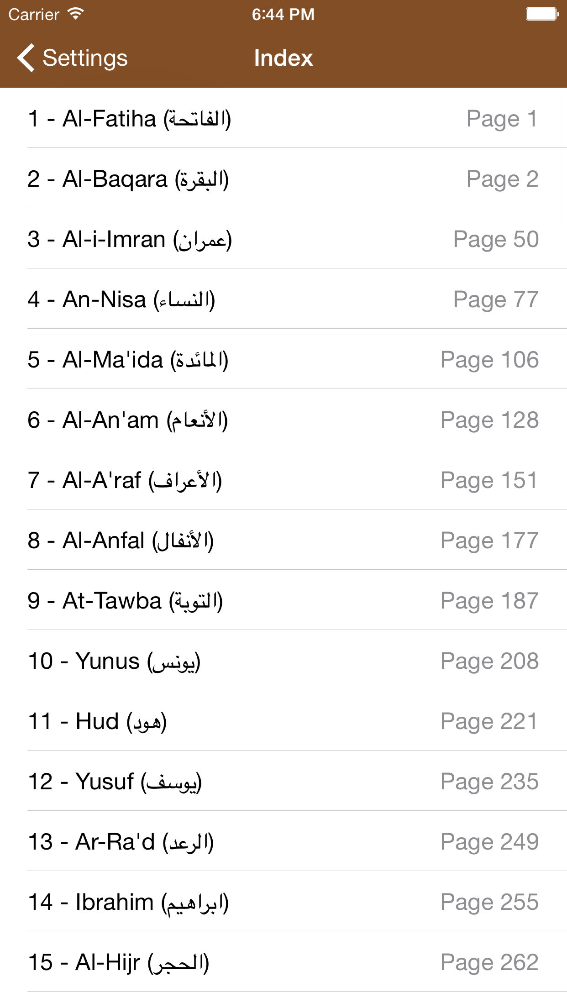This screenshot has height=1008, width=567.
Task: Select surah 14 Ibrahim
Action: pos(128,902)
